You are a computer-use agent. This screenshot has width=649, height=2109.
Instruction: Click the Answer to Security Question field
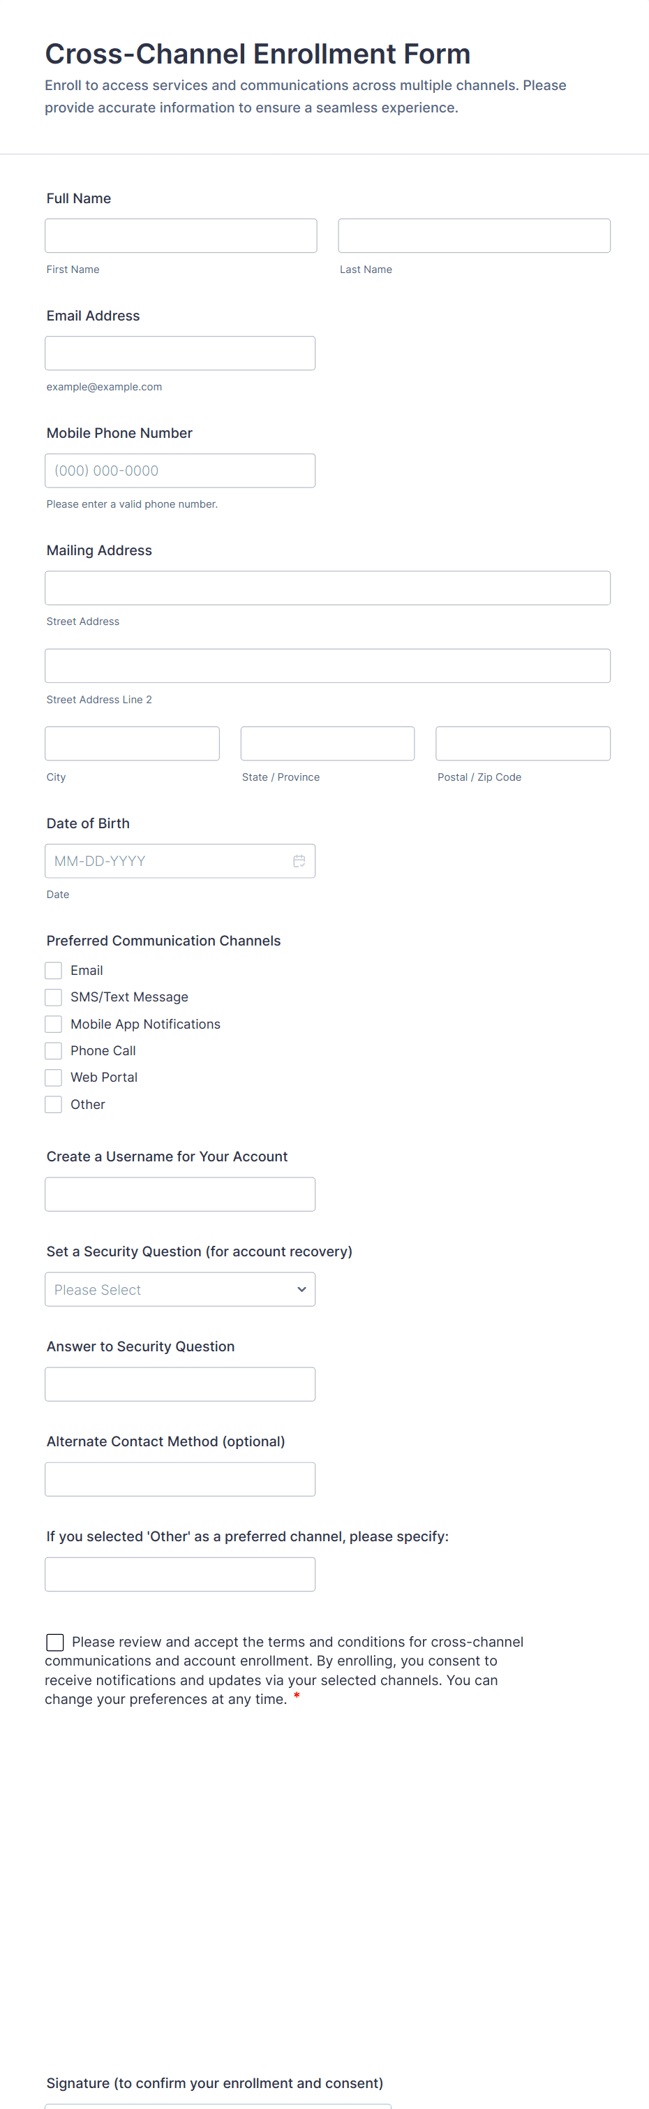tap(180, 1383)
